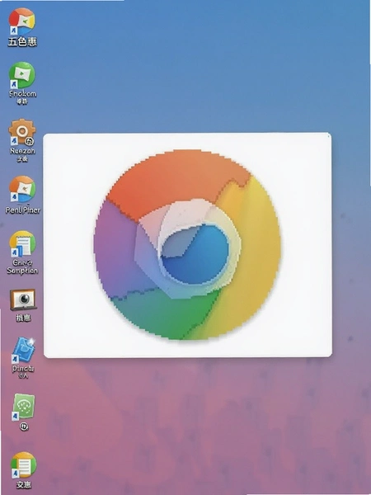Open the green phone dial icon
The width and height of the screenshot is (371, 495).
click(23, 407)
